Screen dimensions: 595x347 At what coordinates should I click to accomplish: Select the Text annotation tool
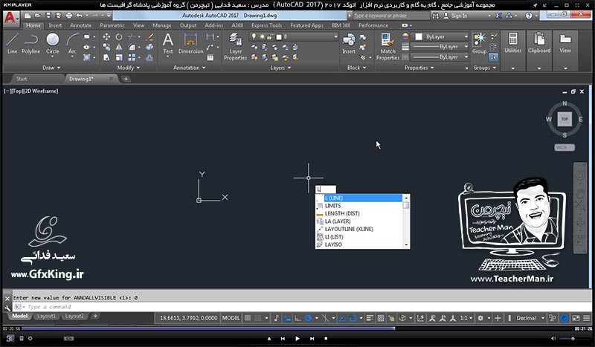(168, 44)
